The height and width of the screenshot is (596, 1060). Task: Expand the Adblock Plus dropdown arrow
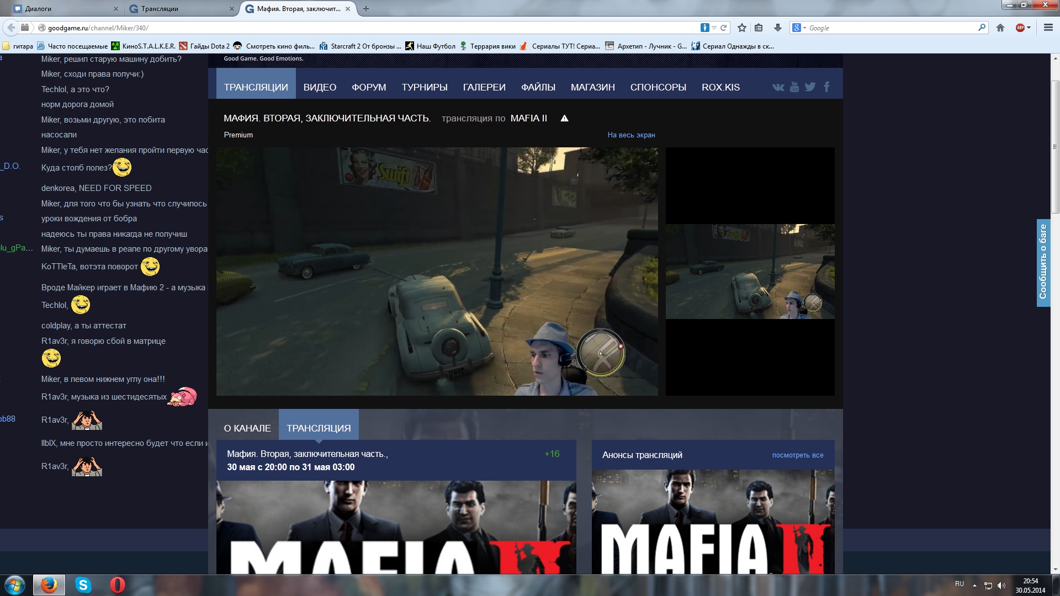pos(1029,28)
